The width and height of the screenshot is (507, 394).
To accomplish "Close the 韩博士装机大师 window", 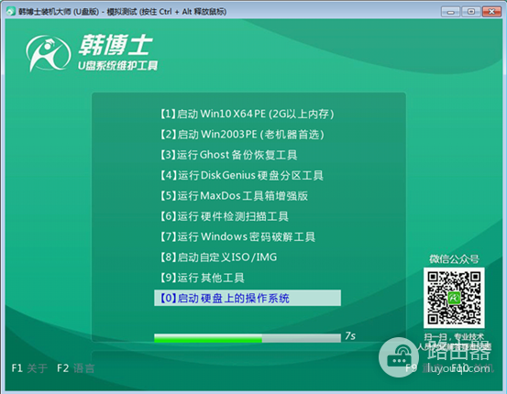I will (491, 12).
